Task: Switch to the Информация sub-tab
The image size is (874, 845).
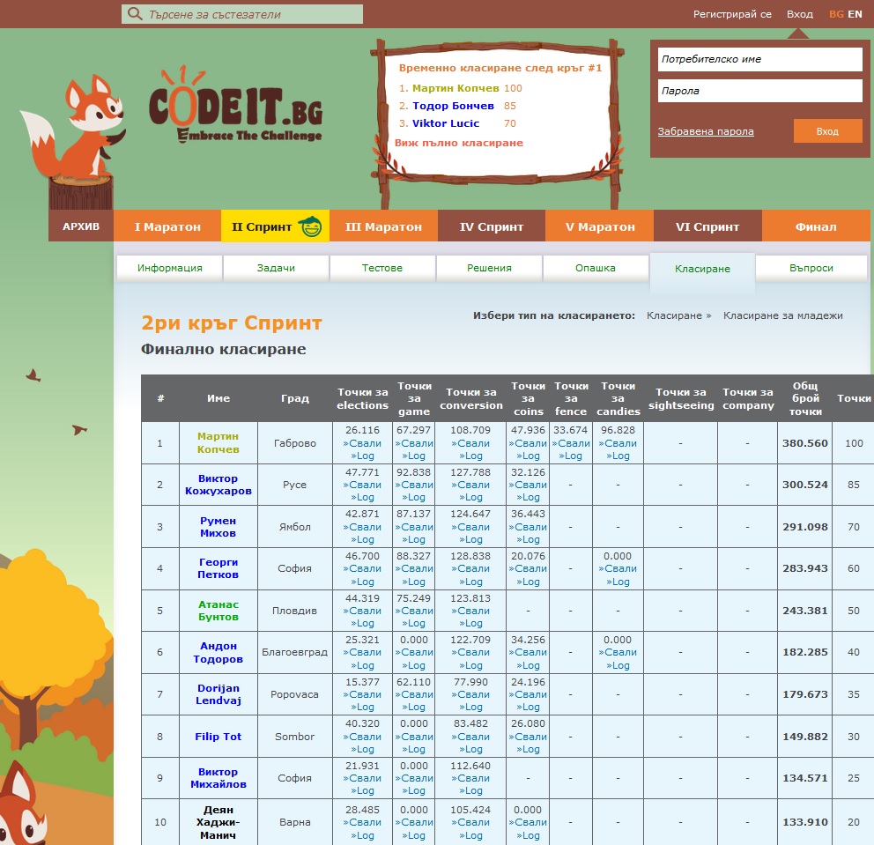Action: (x=170, y=268)
